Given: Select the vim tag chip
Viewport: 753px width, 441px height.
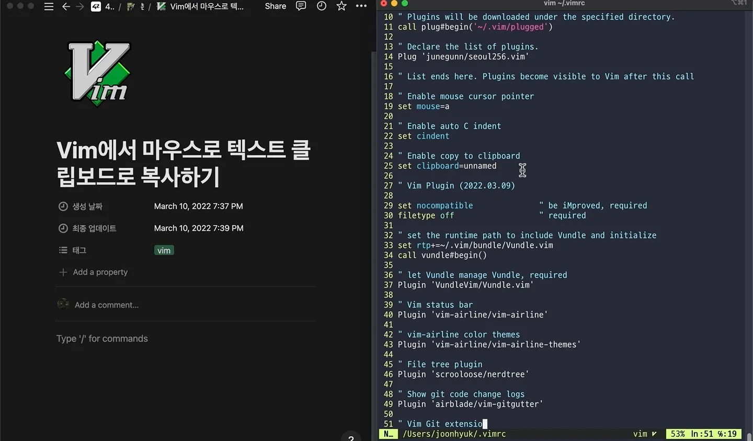Looking at the screenshot, I should pos(164,250).
